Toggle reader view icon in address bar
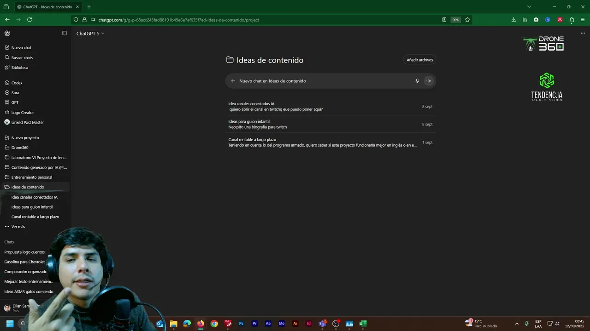 [x=444, y=20]
